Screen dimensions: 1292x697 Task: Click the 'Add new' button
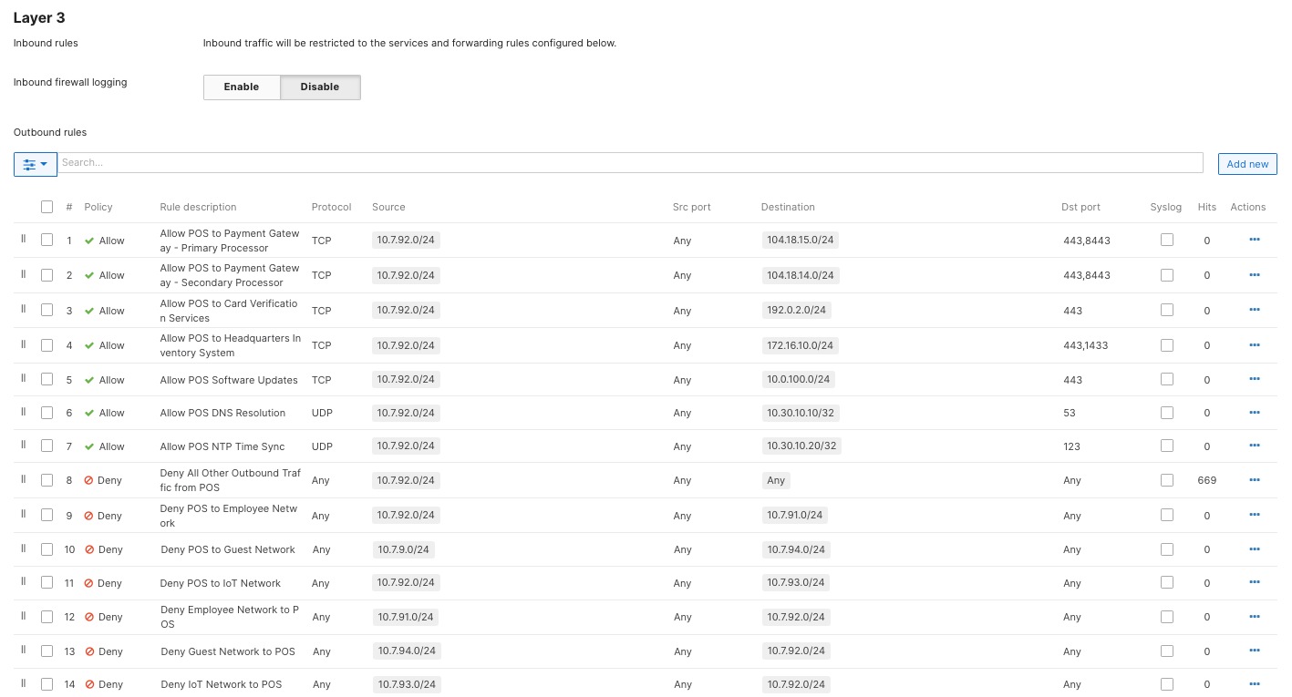click(x=1247, y=164)
